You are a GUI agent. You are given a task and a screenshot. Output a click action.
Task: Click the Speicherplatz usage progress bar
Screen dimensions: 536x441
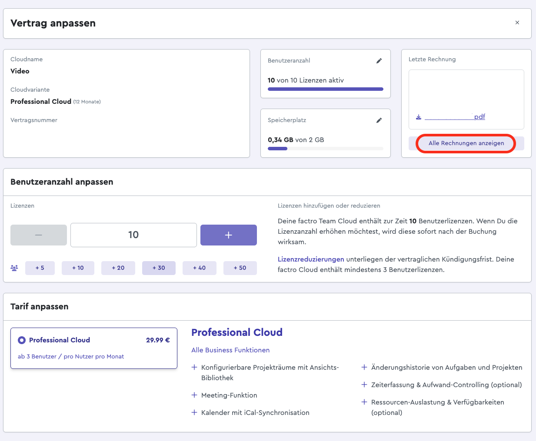click(326, 149)
